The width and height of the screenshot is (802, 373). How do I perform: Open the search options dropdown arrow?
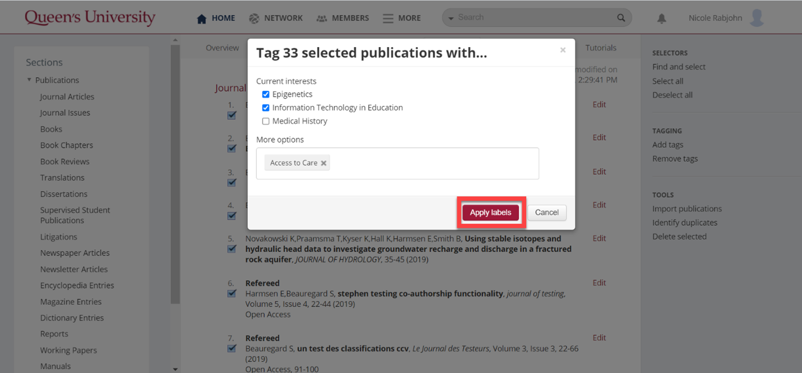coord(451,18)
